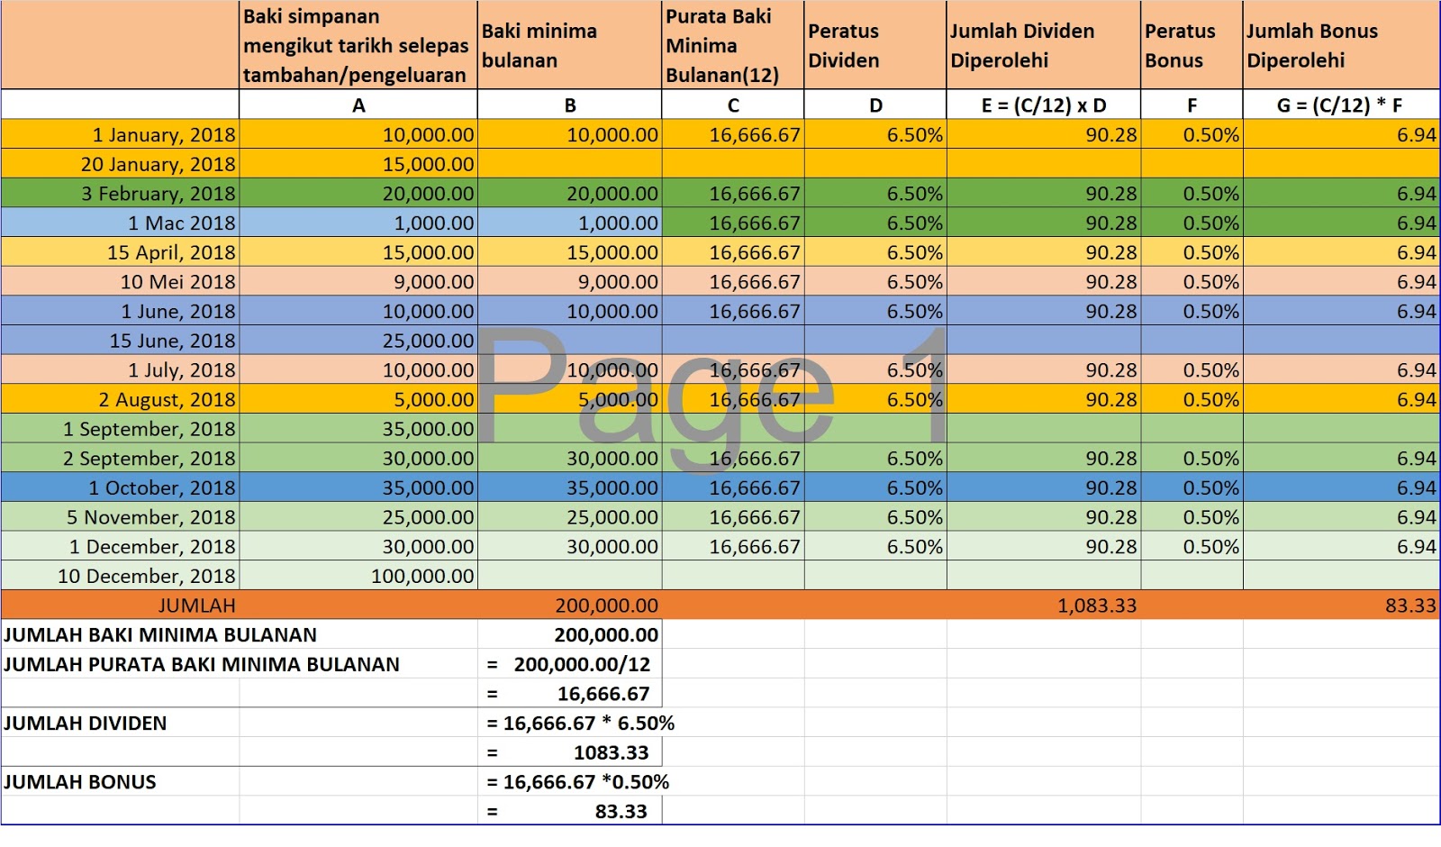
Task: Select the column letter 'B' cell
Action: (569, 105)
